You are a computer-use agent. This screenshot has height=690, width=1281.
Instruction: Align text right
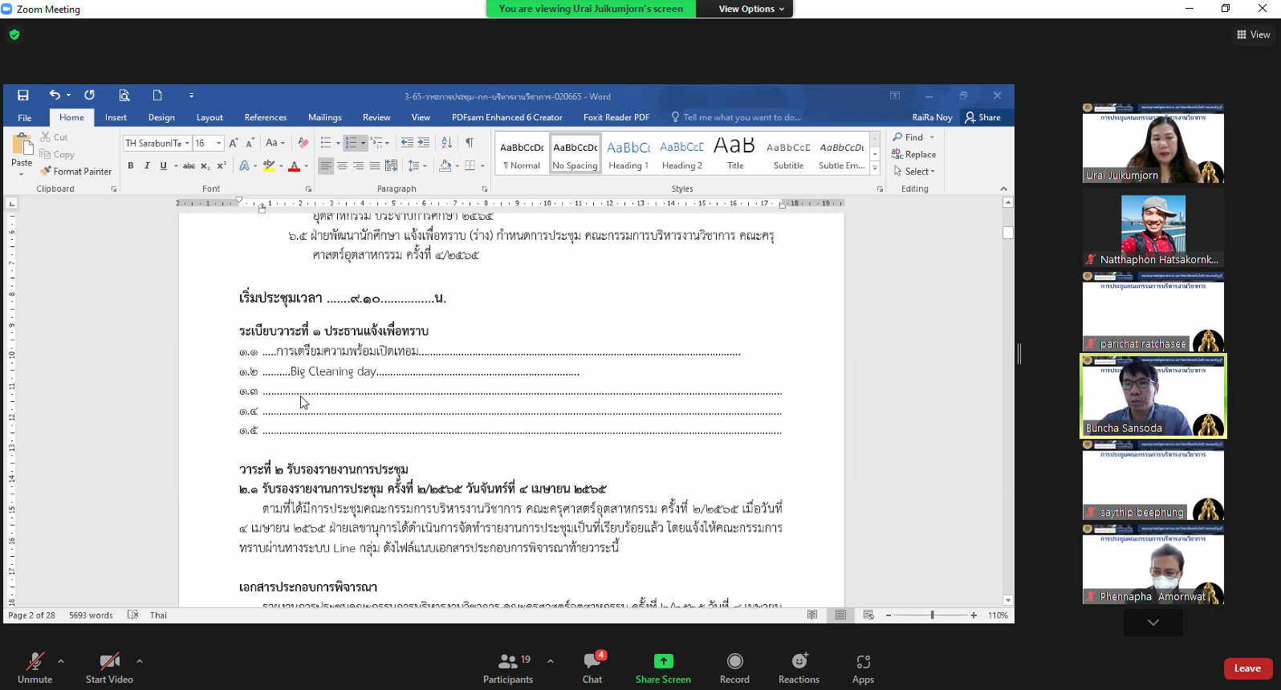(358, 166)
